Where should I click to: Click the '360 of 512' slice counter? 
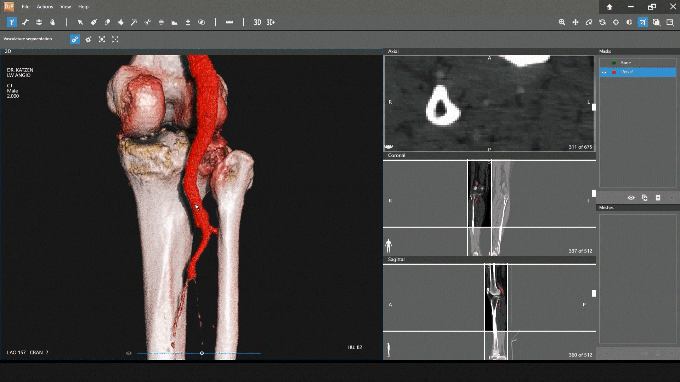click(580, 355)
